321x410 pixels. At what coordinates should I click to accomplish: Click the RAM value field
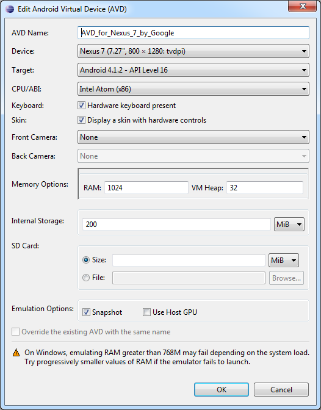point(146,188)
